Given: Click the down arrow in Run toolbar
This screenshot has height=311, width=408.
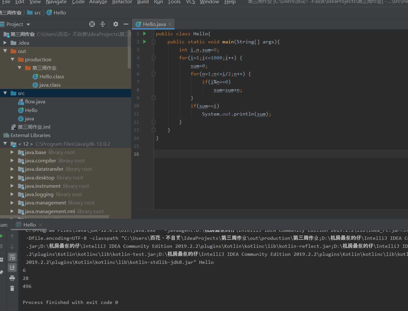Looking at the screenshot, I should tap(12, 246).
